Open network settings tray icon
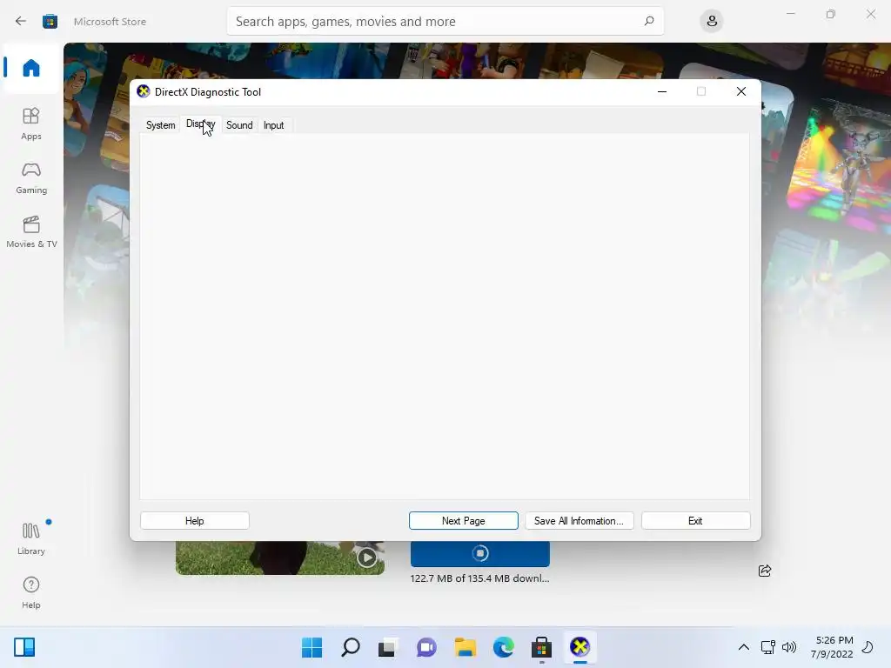Viewport: 891px width, 668px height. pos(768,647)
